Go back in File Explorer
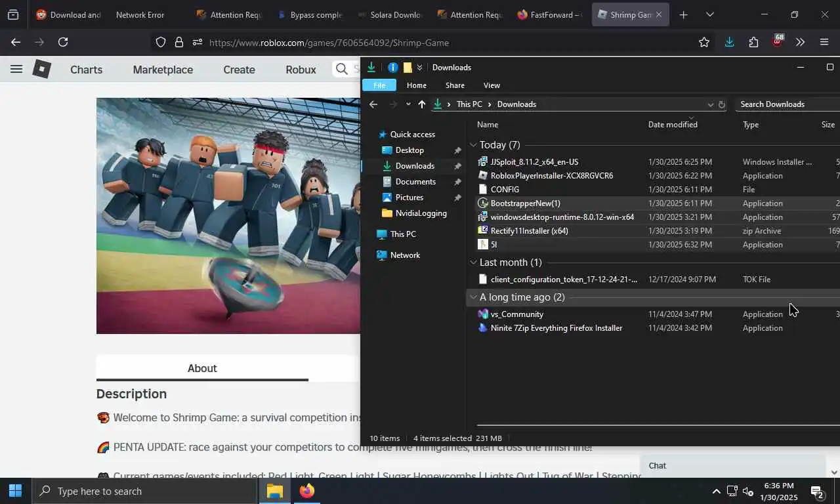This screenshot has height=504, width=840. click(x=373, y=104)
